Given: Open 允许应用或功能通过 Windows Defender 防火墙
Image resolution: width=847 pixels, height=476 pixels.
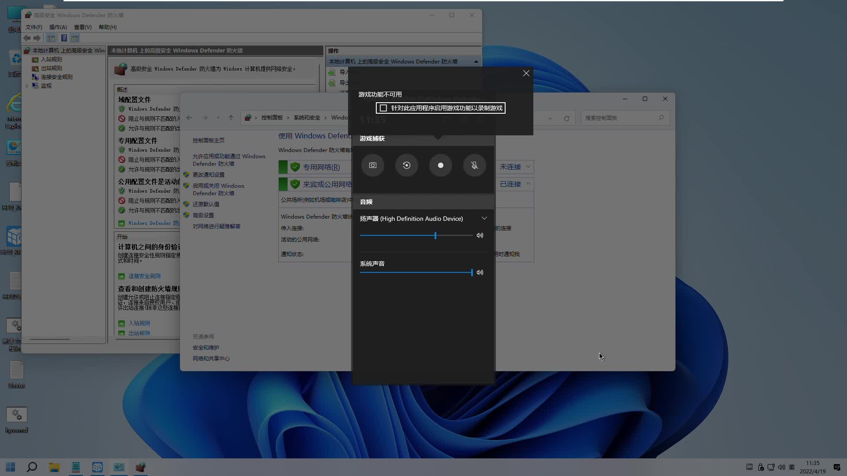Looking at the screenshot, I should click(x=229, y=160).
